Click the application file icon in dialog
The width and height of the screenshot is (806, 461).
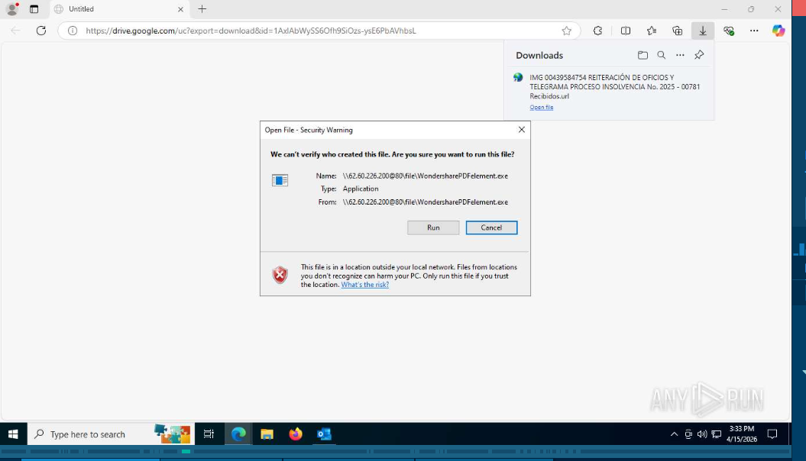point(280,180)
